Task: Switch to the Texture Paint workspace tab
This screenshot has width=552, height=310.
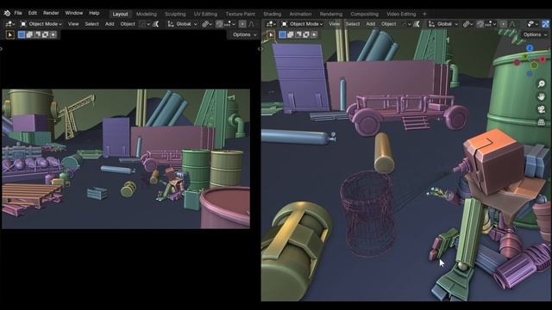Action: (240, 14)
